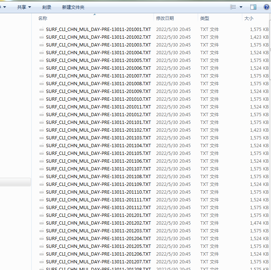Sort by 修改日期 column header

click(x=165, y=18)
